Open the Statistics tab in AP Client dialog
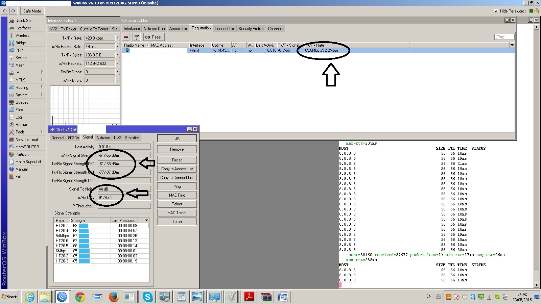The image size is (541, 304). (x=132, y=138)
